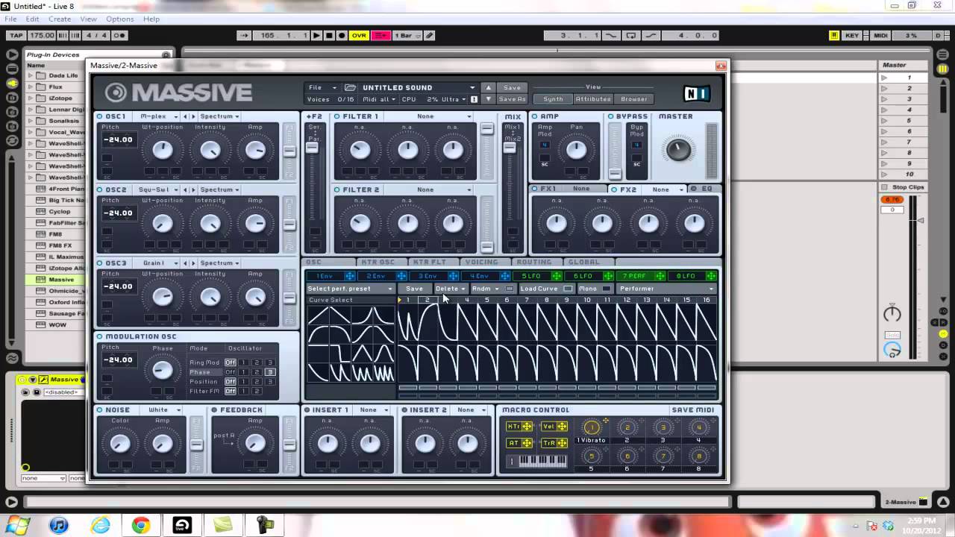Click the 7 PERF green drag cross icon
Image resolution: width=955 pixels, height=537 pixels.
[x=660, y=276]
